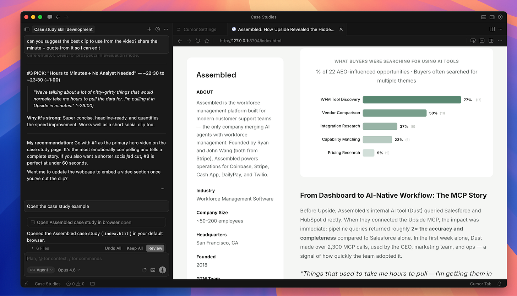Expand the 6 Files list
The image size is (517, 296).
point(40,248)
